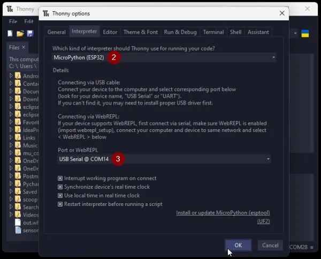Screen dimensions: 321x259
Task: Expand the Links folder in file tree
Action: click(x=11, y=138)
